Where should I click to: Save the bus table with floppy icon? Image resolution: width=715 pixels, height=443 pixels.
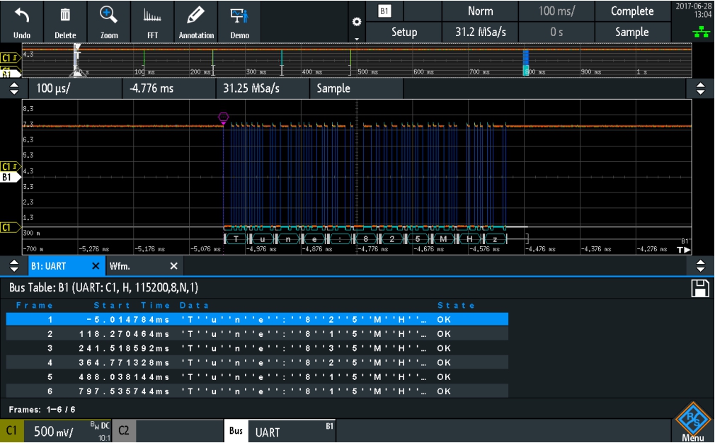[x=700, y=289]
